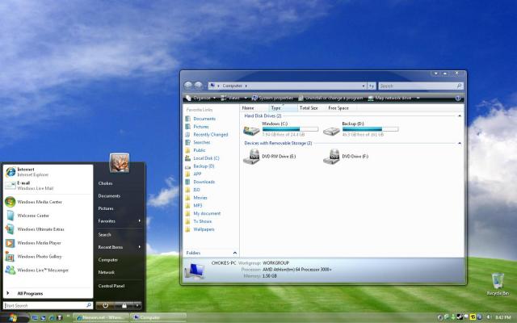Image resolution: width=517 pixels, height=323 pixels.
Task: Sort by Total Size column header
Action: pos(312,107)
